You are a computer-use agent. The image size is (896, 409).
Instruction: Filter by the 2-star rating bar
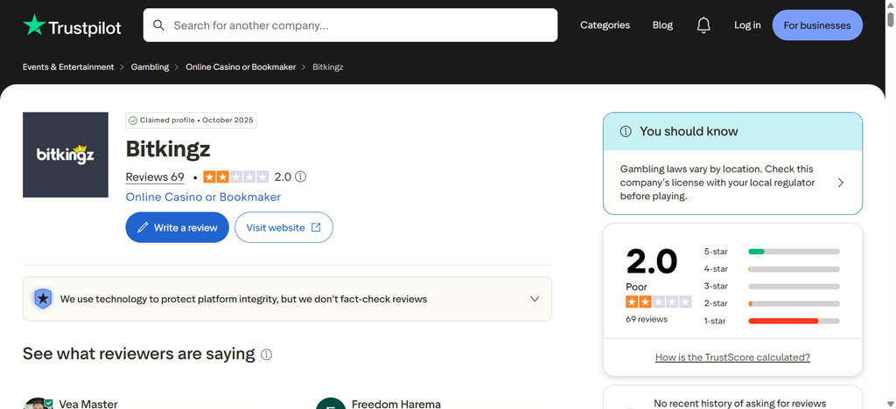coord(772,303)
